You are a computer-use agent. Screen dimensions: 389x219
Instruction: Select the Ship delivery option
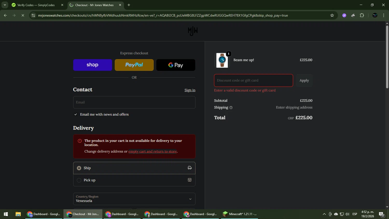(x=134, y=168)
